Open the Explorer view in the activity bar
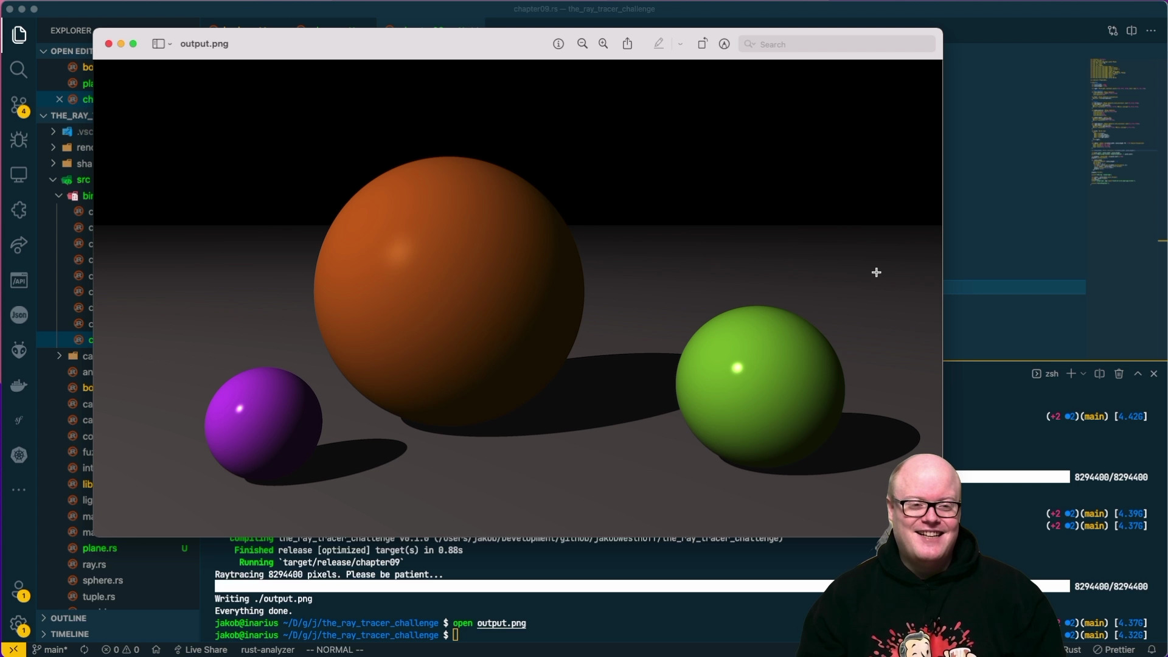This screenshot has height=657, width=1168. point(19,35)
